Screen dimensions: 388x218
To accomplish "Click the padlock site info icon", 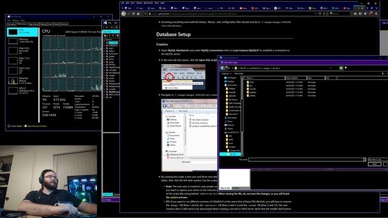I will [x=150, y=14].
